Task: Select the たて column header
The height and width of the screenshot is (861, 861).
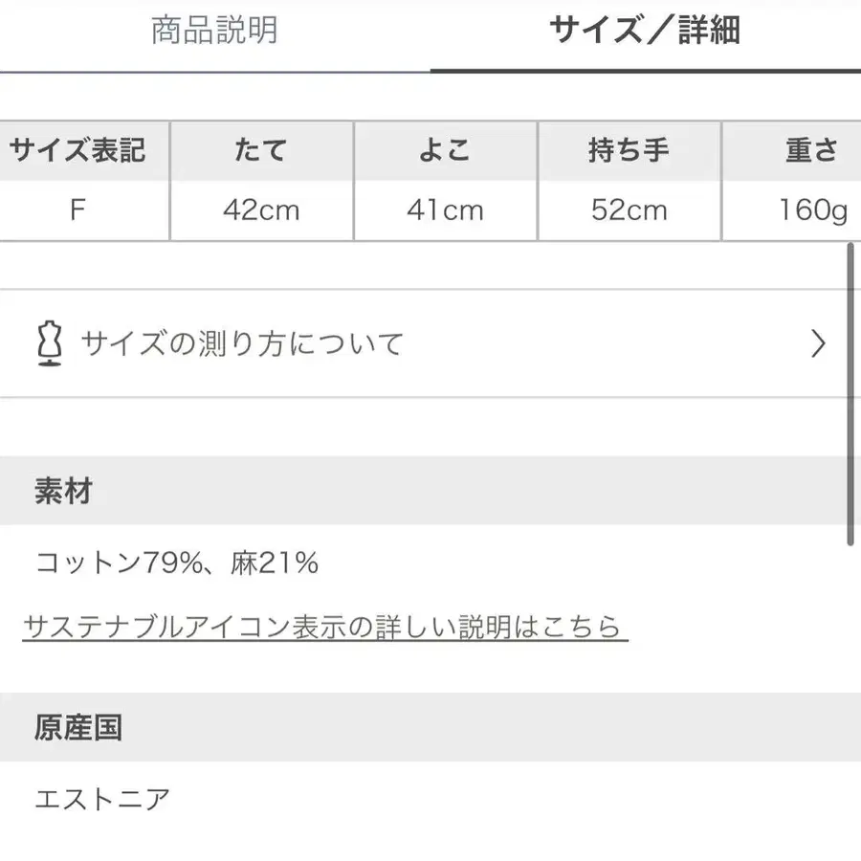Action: 260,150
